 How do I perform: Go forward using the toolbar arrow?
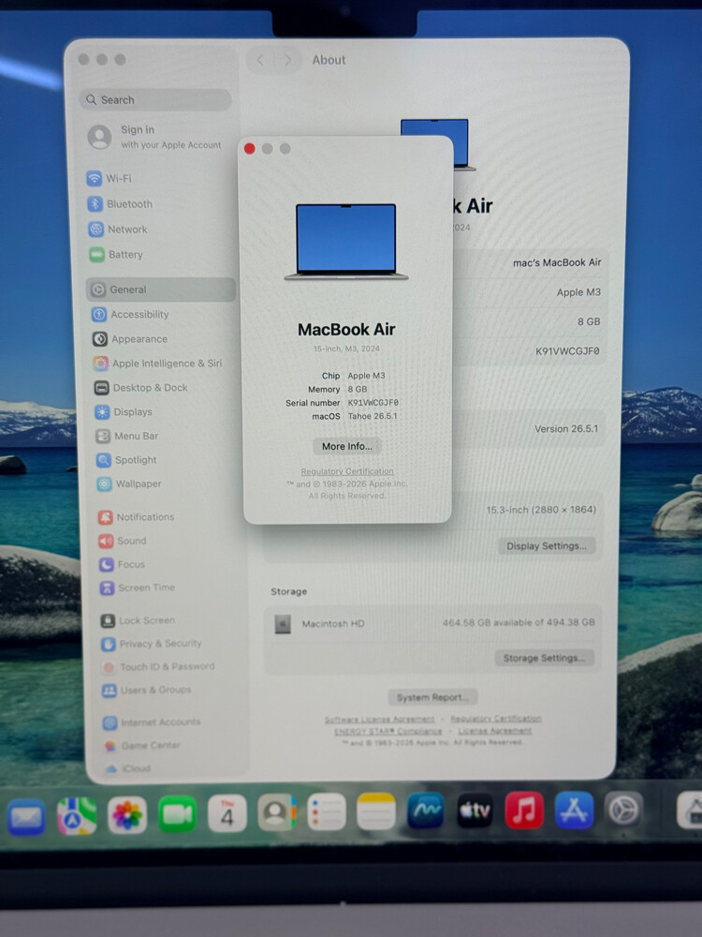(x=287, y=60)
